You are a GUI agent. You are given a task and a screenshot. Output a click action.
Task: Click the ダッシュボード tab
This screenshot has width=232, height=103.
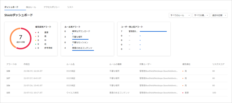[x=12, y=7]
